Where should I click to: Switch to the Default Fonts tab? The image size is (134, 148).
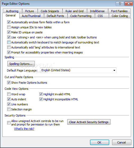pos(55,16)
